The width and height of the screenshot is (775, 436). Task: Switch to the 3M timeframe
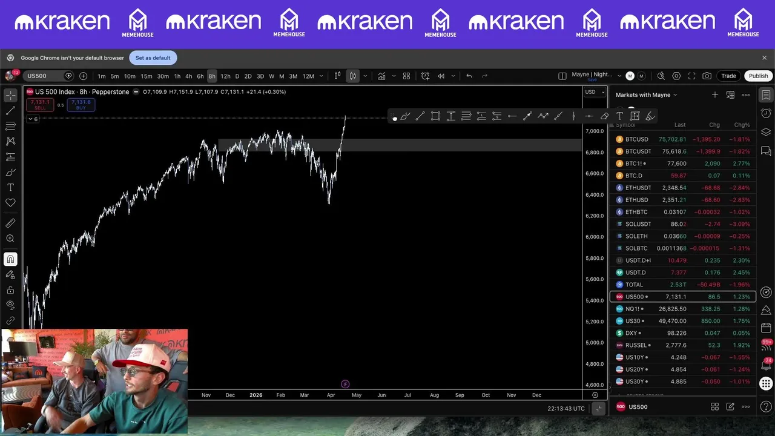tap(293, 76)
